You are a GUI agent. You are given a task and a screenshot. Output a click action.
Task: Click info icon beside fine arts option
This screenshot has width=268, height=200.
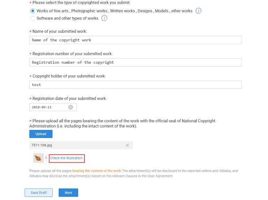198,11
